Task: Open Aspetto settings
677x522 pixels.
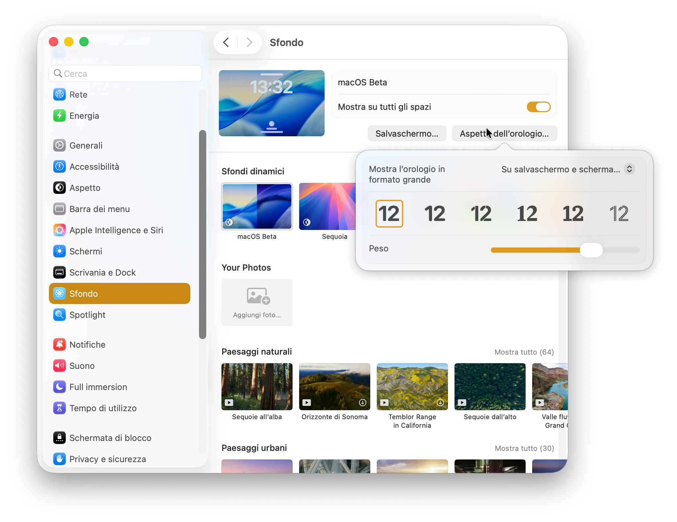Action: pyautogui.click(x=85, y=188)
